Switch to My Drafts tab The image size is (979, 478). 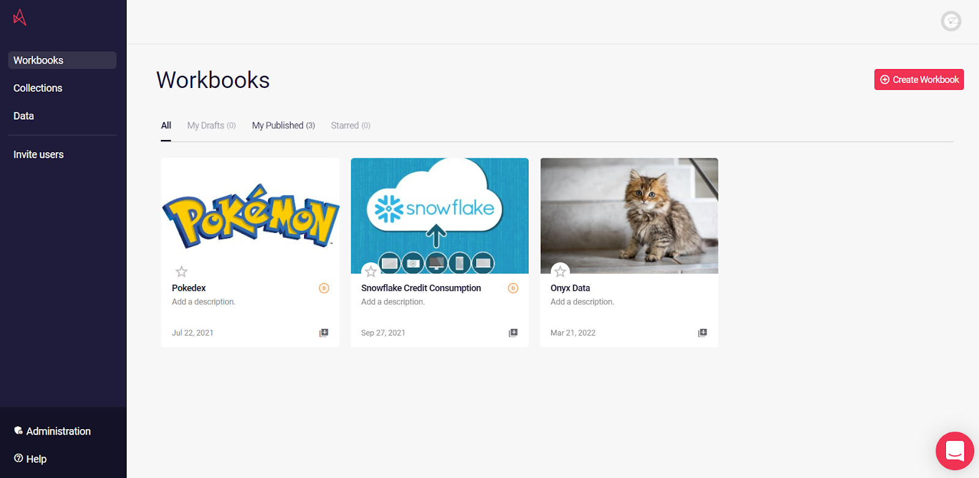click(211, 125)
